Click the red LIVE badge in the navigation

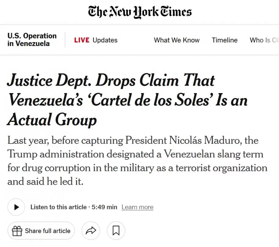pos(81,40)
